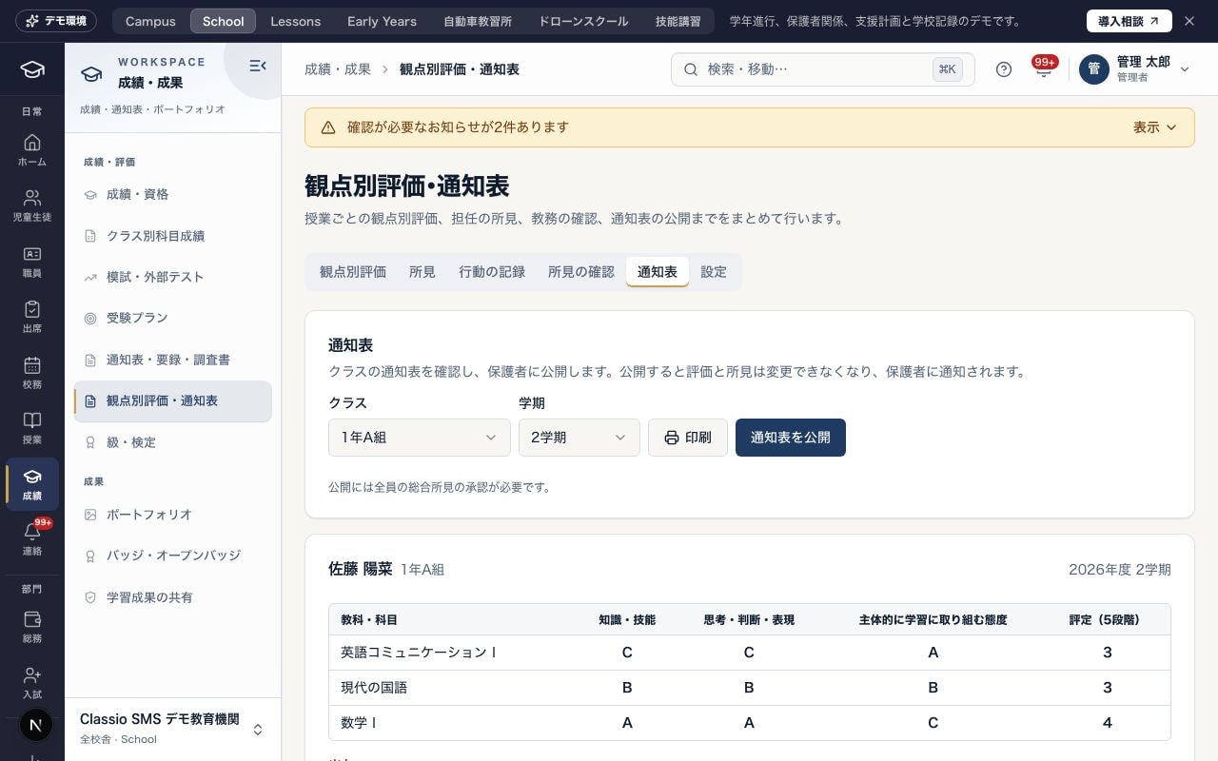Select the Campus demo tab
The height and width of the screenshot is (761, 1218).
click(x=150, y=21)
